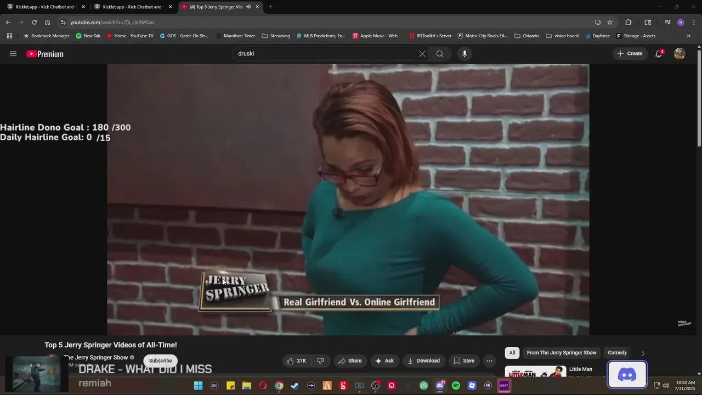Image resolution: width=702 pixels, height=395 pixels.
Task: Select the Comedy filter chip
Action: tap(617, 353)
